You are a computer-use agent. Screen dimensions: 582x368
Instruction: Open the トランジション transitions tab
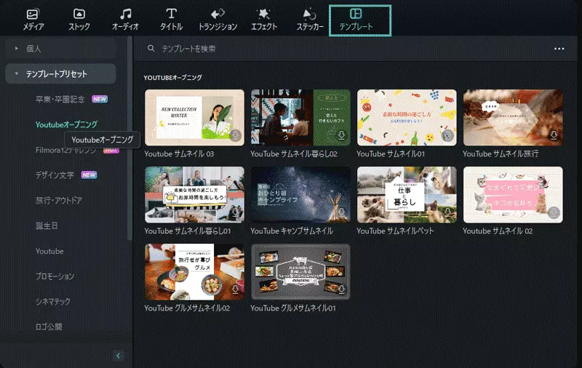(218, 19)
